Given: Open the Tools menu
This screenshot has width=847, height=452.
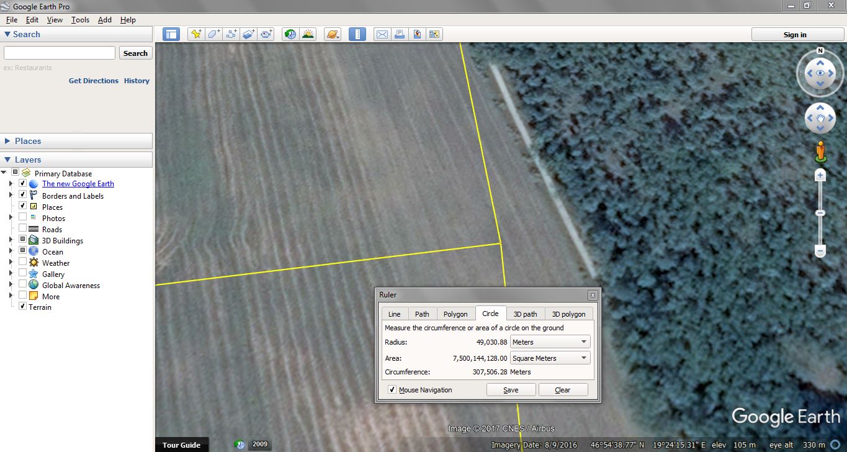Looking at the screenshot, I should tap(80, 20).
